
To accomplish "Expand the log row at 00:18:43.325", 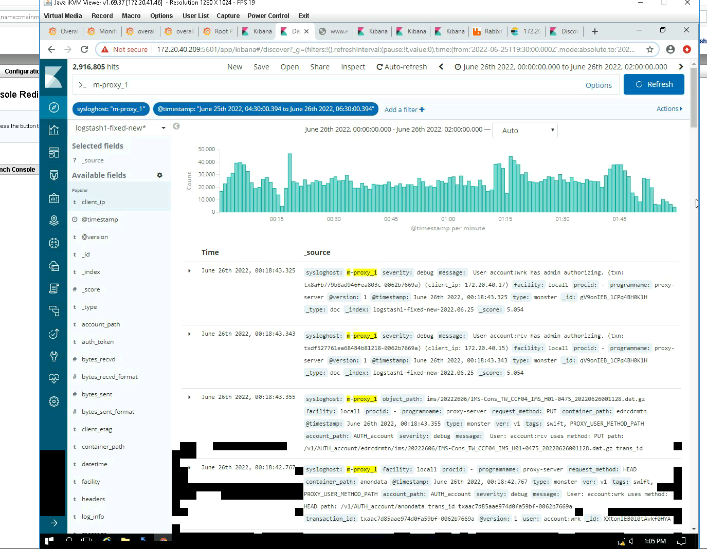I will [190, 270].
